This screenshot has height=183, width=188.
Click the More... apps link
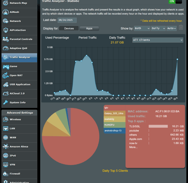(x=133, y=147)
